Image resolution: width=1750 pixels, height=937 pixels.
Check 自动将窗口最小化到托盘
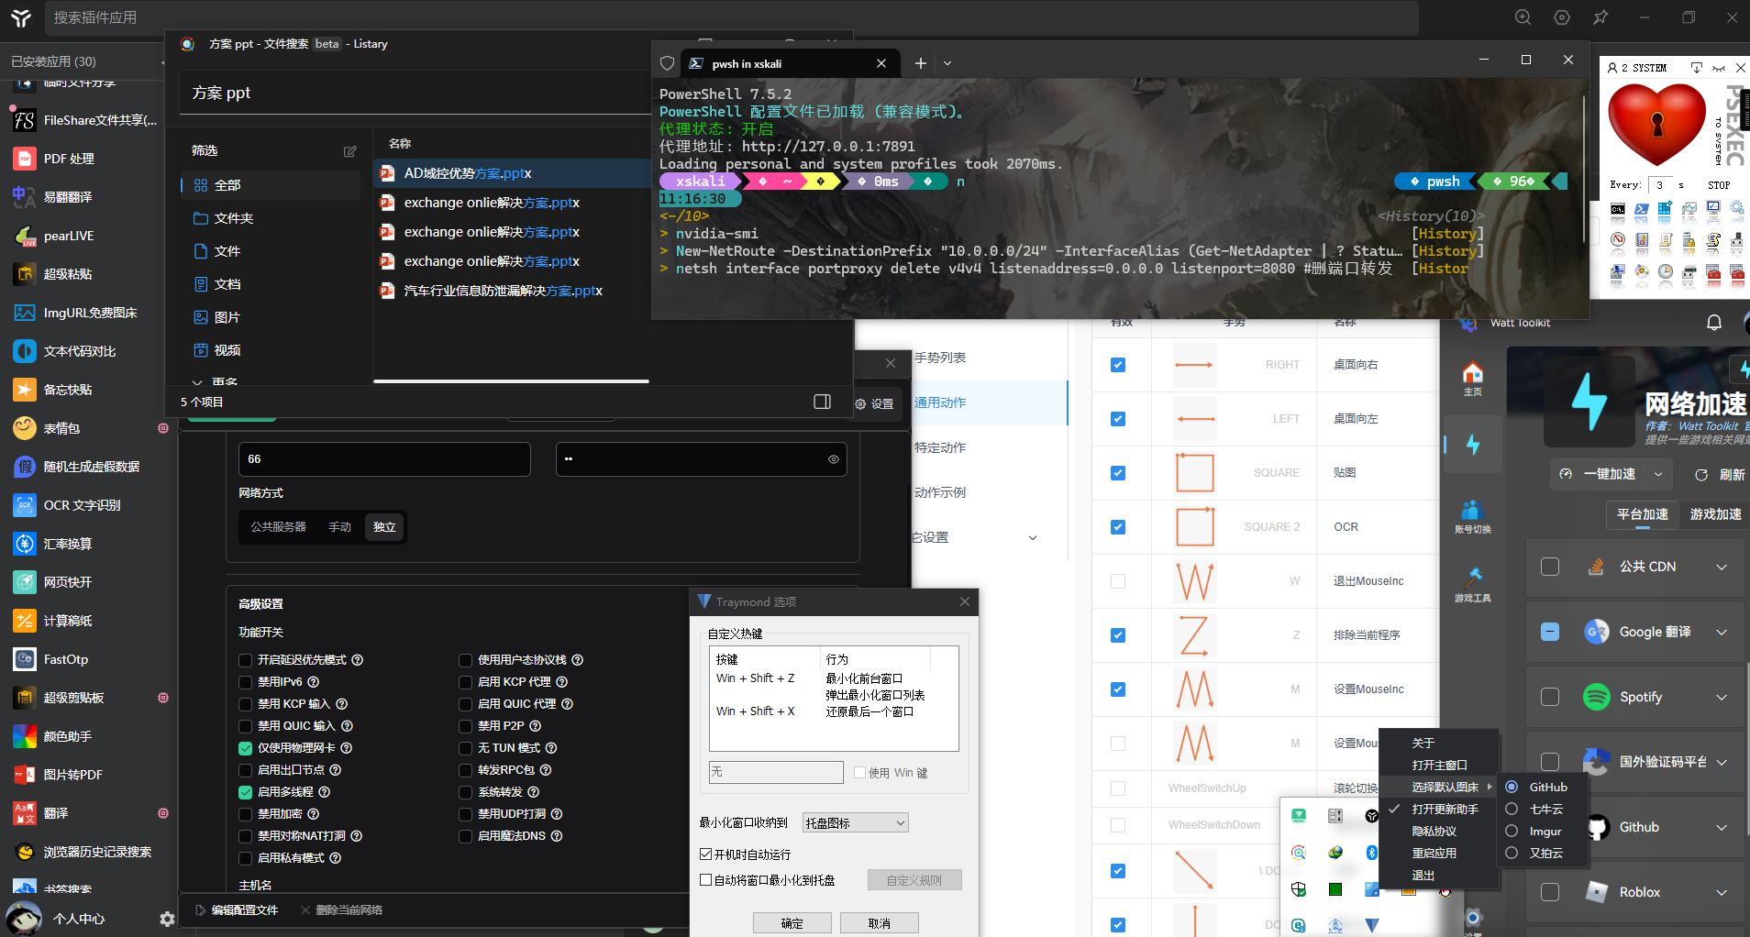pos(705,880)
